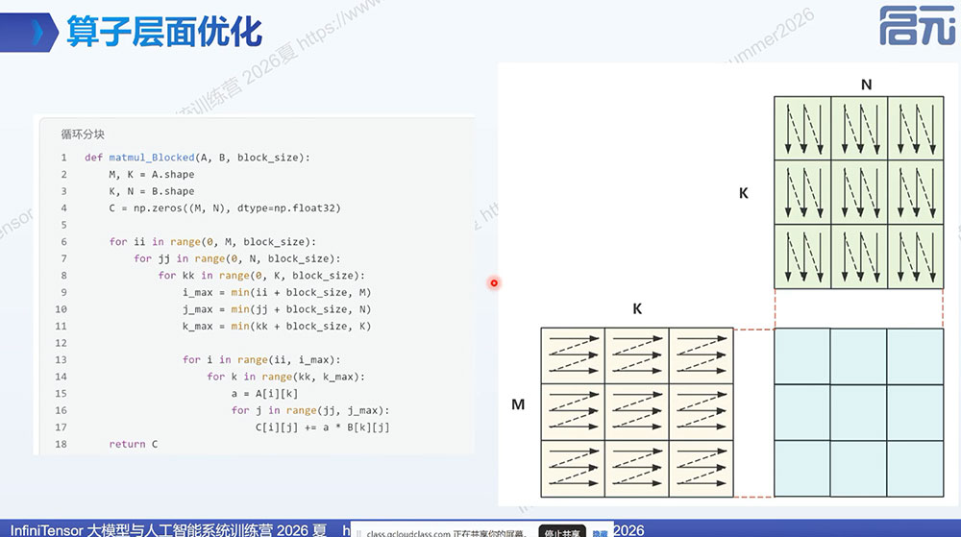Select the 算子层面优化 slide heading

[164, 32]
